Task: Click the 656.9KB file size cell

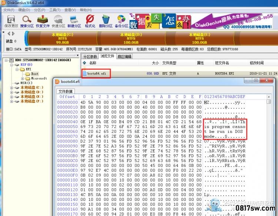Action: tap(153, 73)
